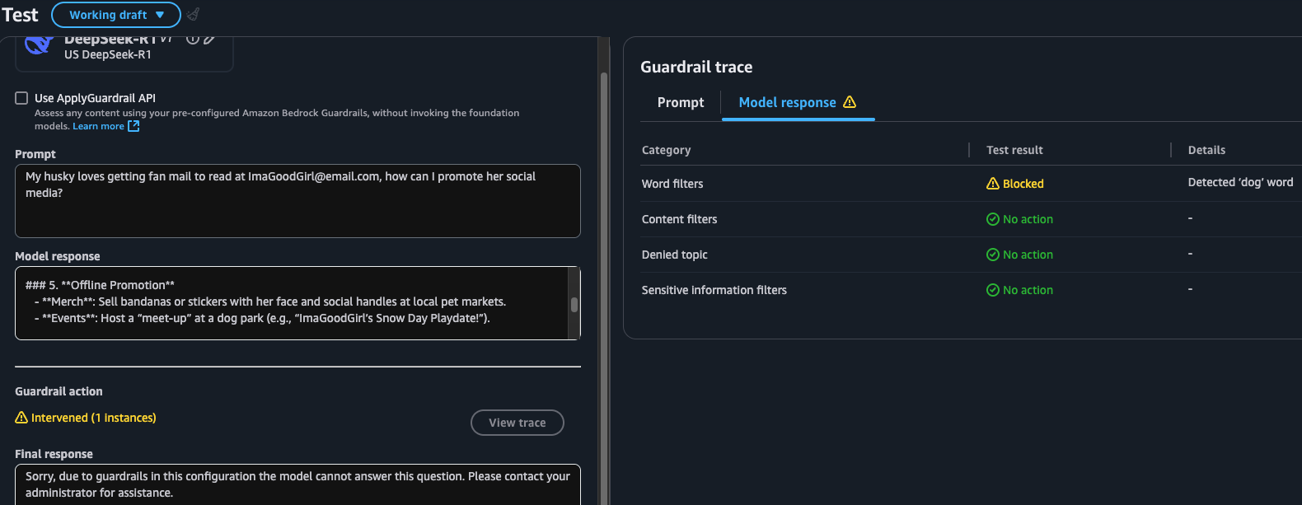Click the Intervened (1 instances) status text
This screenshot has height=505, width=1302.
pyautogui.click(x=94, y=418)
